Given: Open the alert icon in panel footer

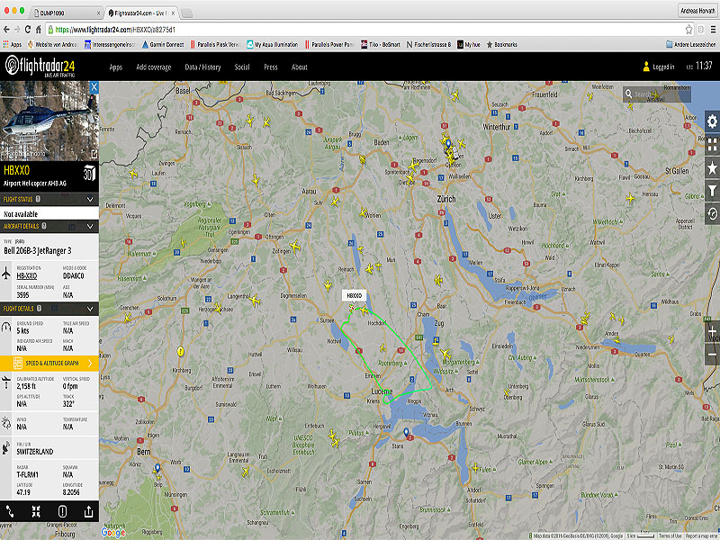Looking at the screenshot, I should point(62,511).
